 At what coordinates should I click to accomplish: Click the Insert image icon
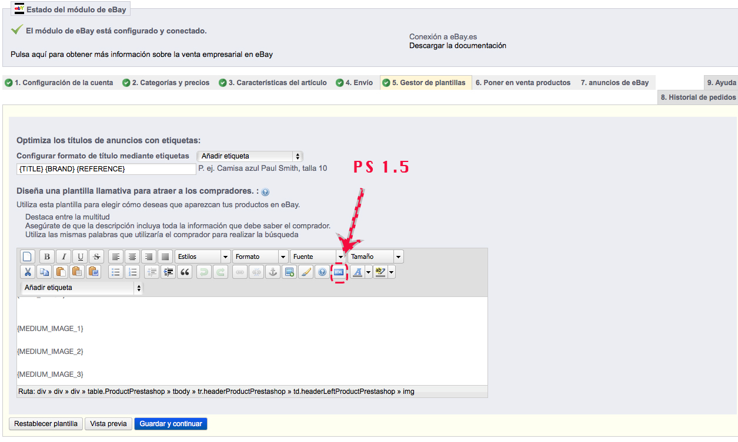(289, 272)
